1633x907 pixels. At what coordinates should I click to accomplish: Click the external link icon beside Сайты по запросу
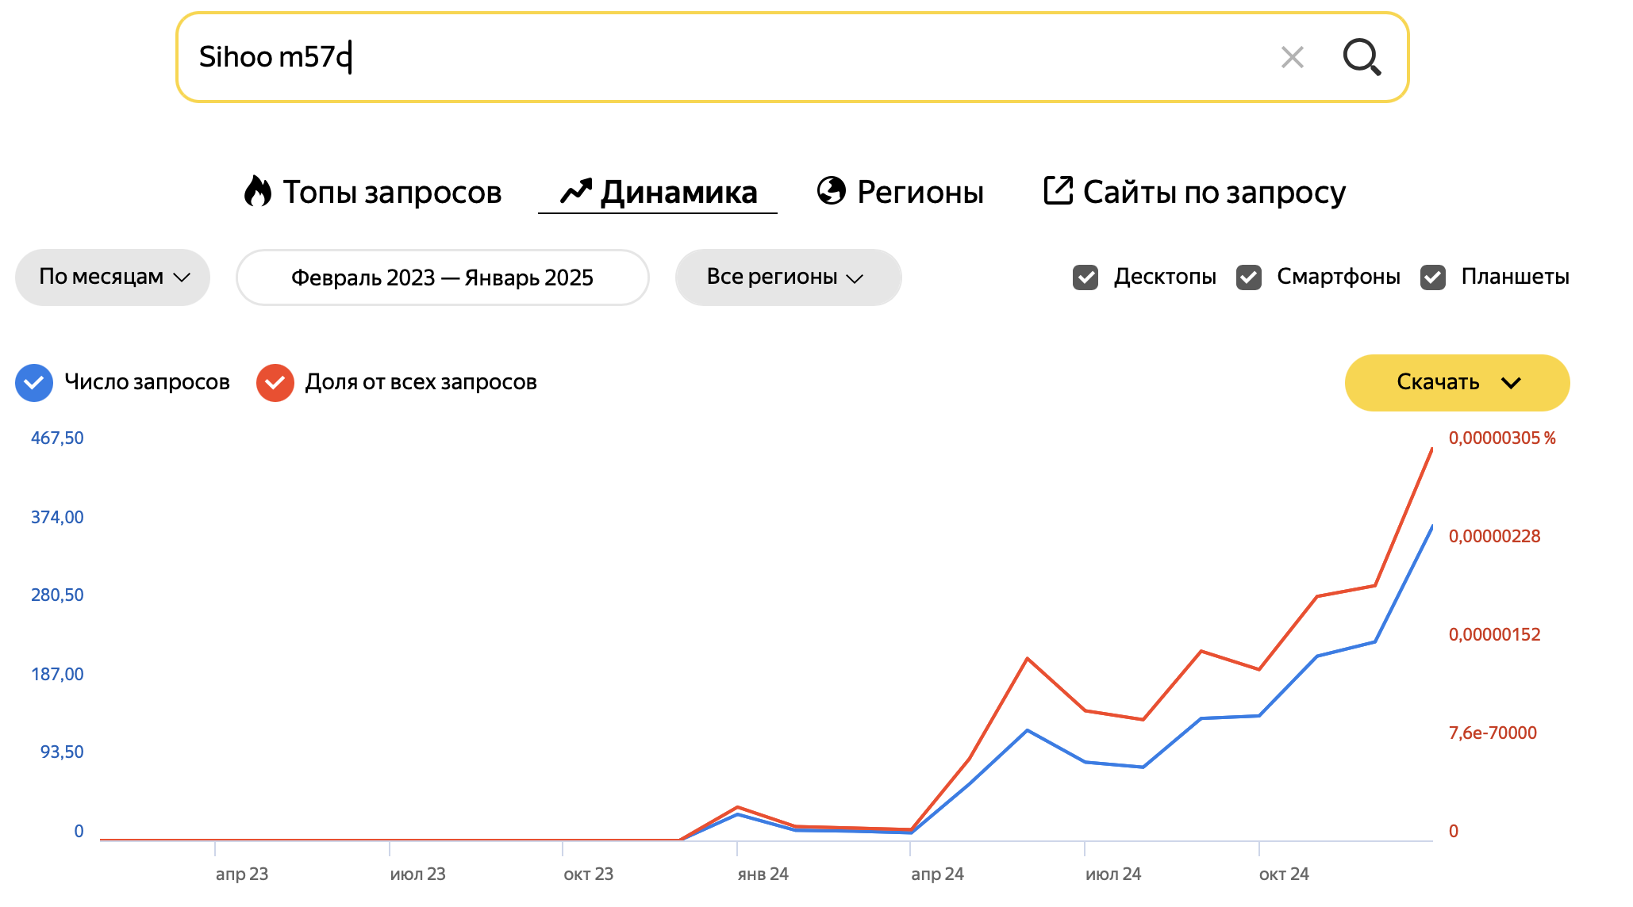[x=1059, y=190]
